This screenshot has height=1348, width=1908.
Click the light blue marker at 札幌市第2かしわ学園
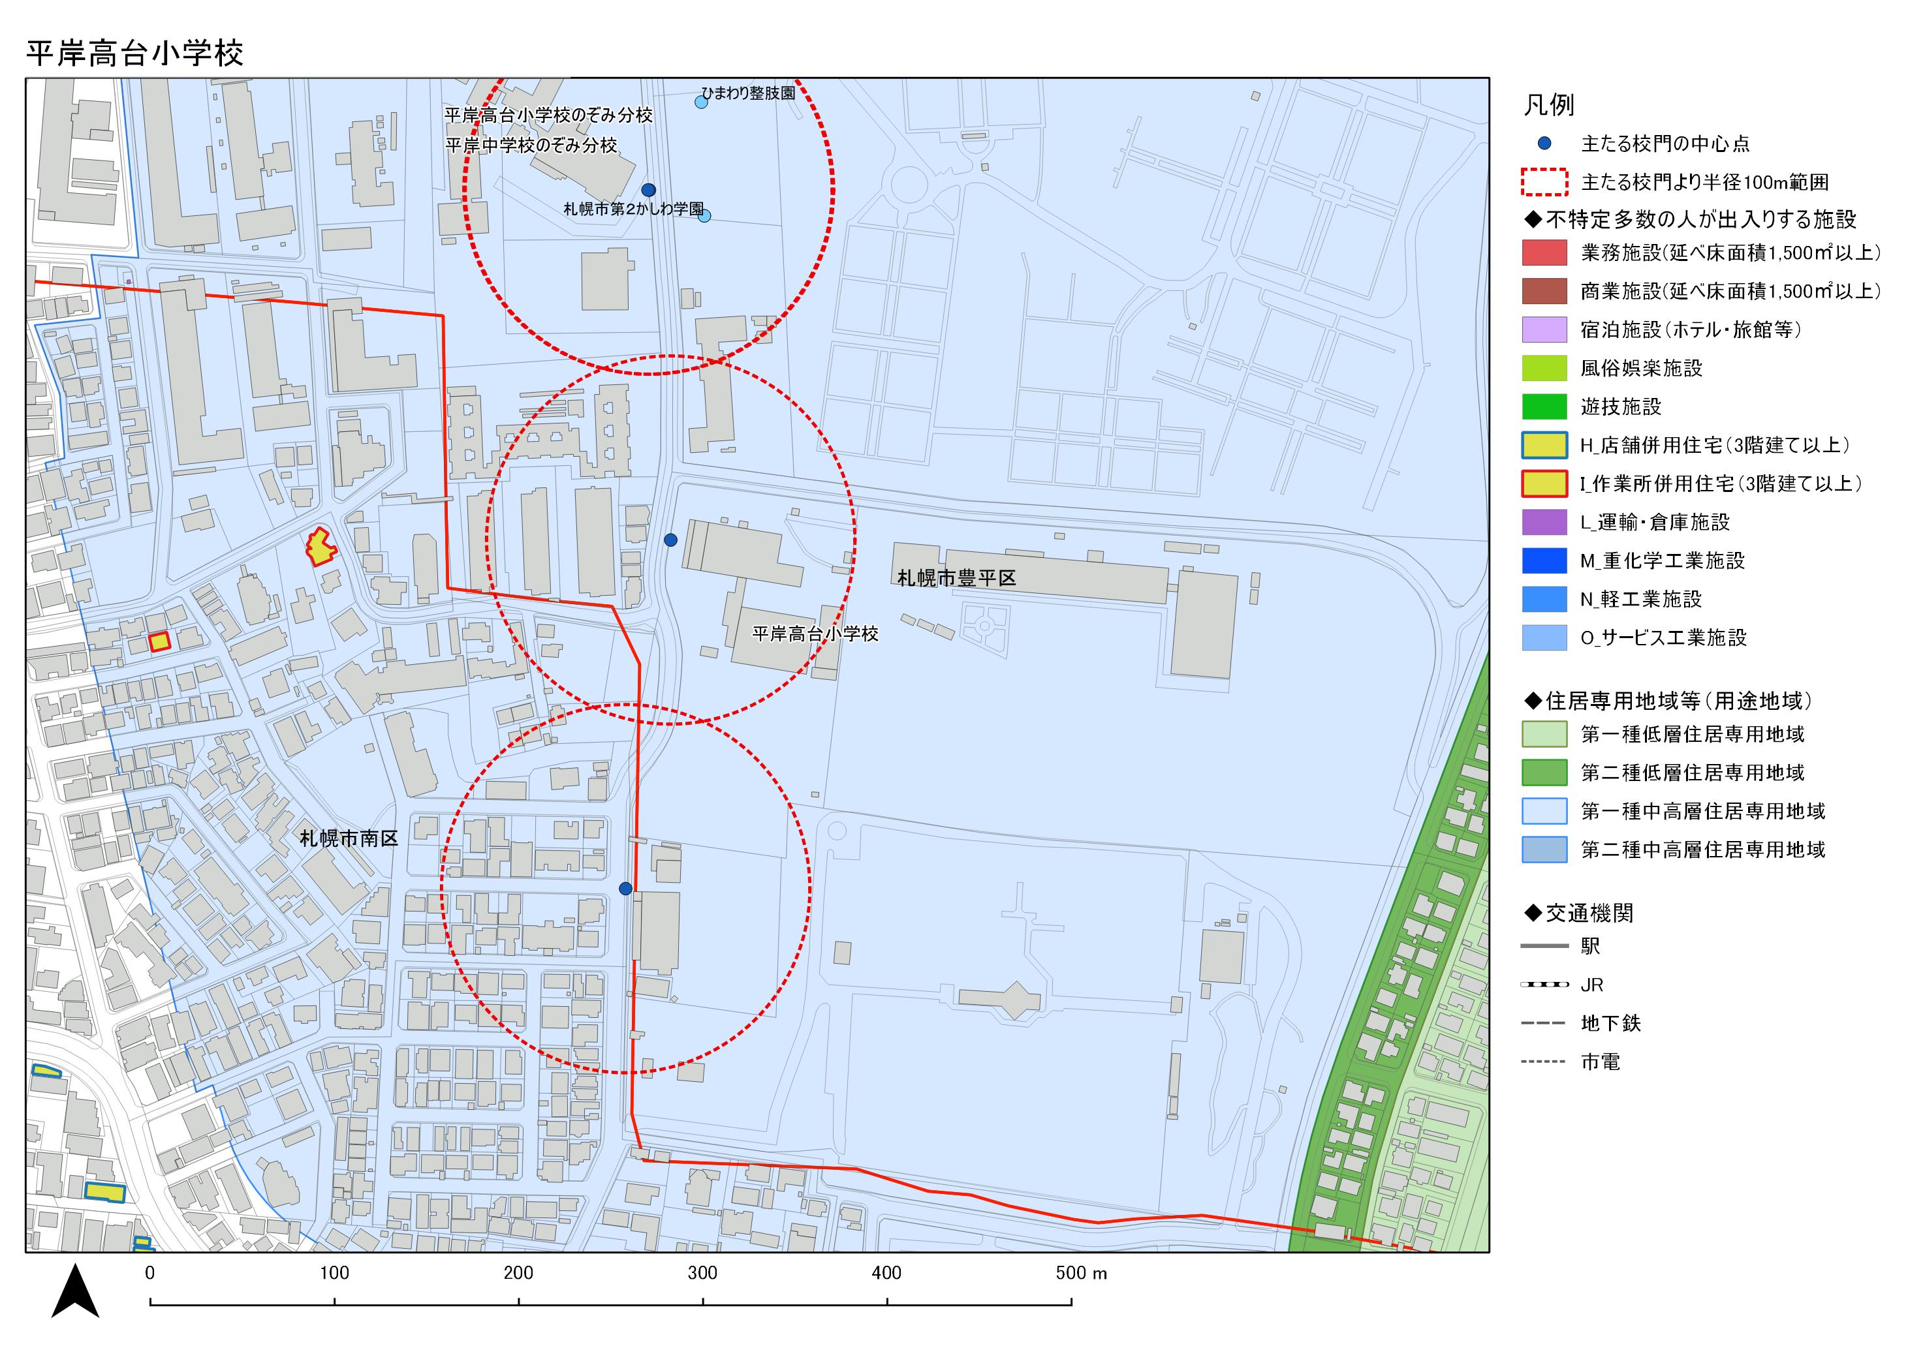705,216
